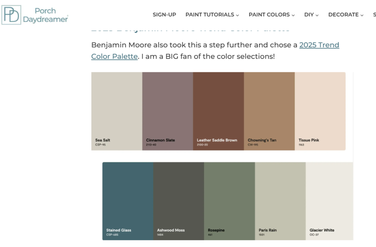
Task: Open the SIGN-UP menu item
Action: point(164,15)
